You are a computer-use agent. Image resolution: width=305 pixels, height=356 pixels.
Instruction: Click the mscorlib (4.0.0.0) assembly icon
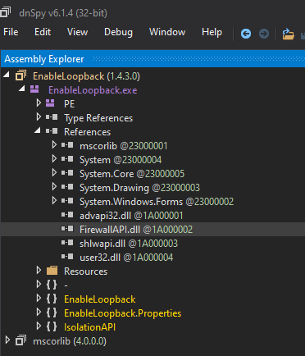20,340
